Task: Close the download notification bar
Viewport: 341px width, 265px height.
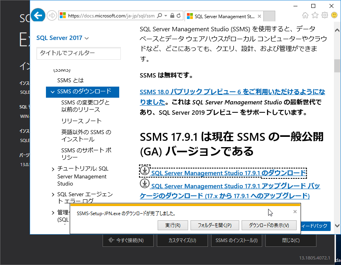Action: pyautogui.click(x=295, y=212)
